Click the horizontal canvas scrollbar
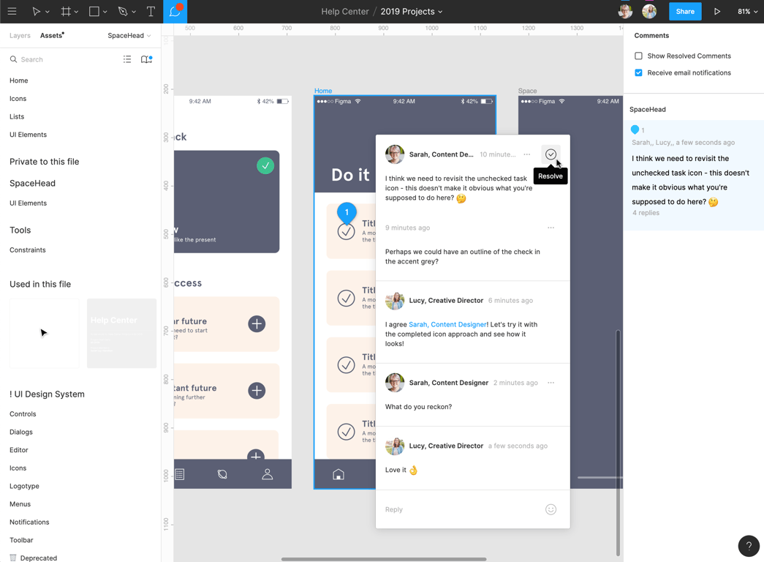Viewport: 764px width, 562px height. point(384,559)
